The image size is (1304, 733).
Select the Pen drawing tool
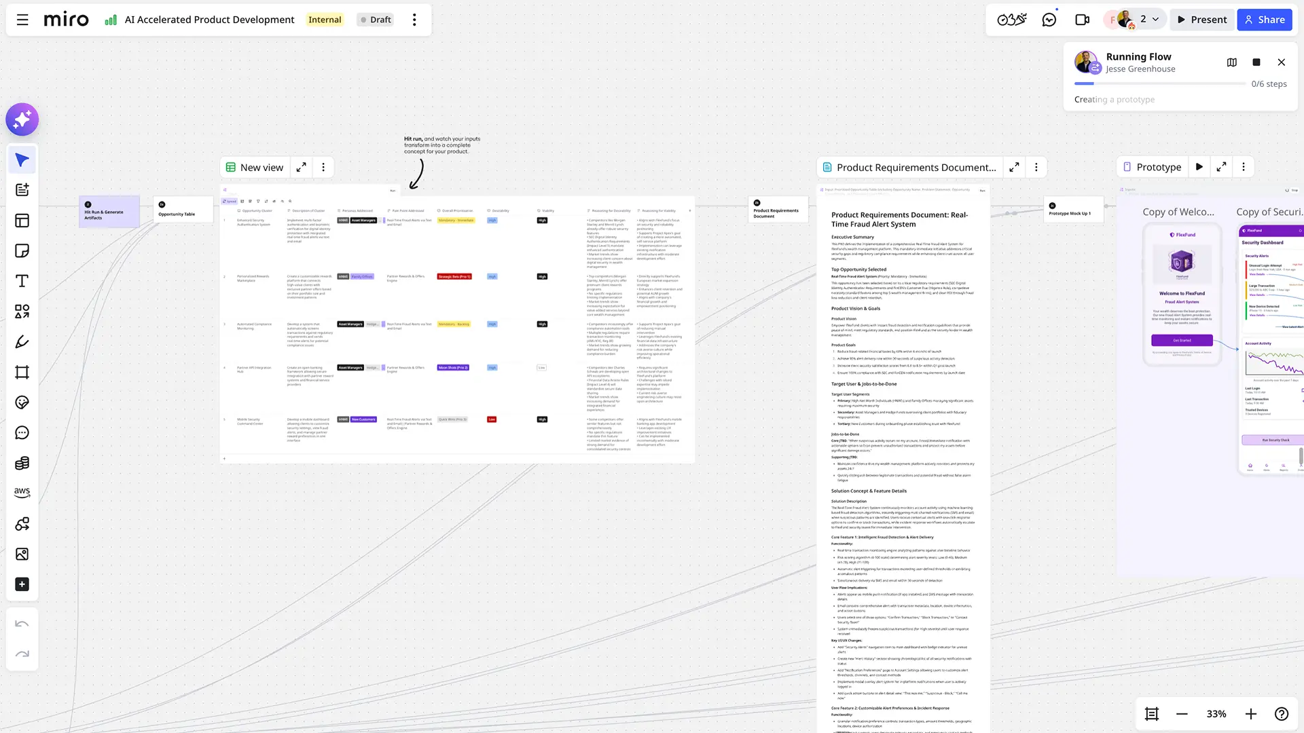tap(22, 342)
